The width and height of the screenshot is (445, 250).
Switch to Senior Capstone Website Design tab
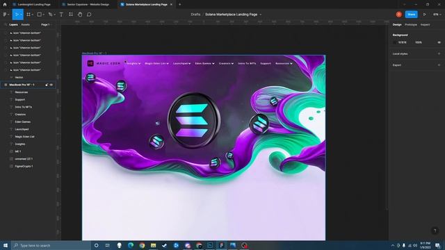point(88,5)
